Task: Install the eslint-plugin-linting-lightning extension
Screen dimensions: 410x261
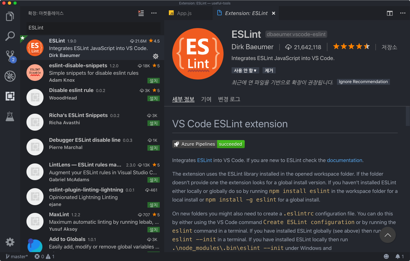Action: point(154,205)
